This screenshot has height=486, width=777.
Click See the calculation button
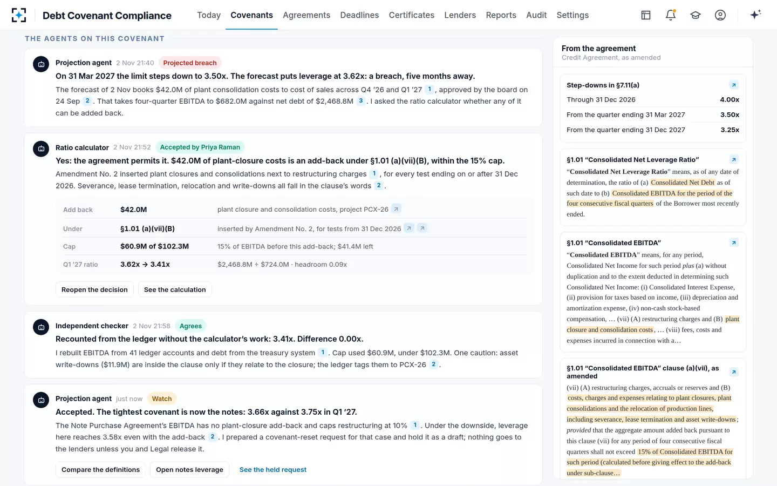[x=175, y=289]
